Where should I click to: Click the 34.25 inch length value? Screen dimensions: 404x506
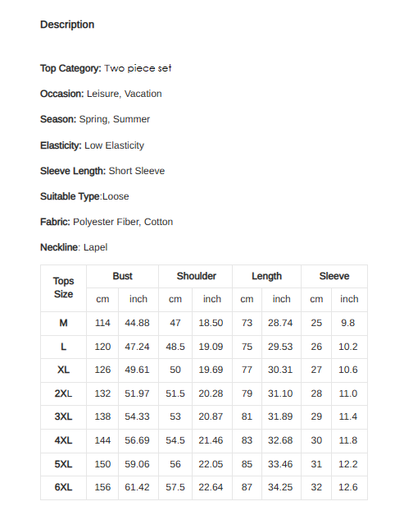[x=280, y=487]
